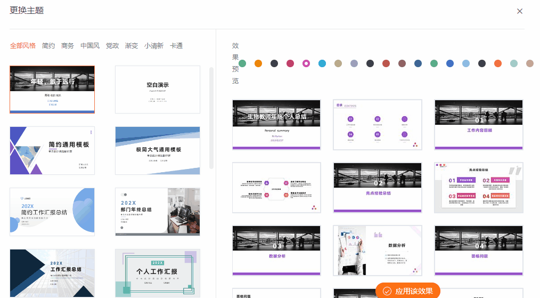Open the 亮点经验总结 four-item preview slide
The image size is (540, 298).
tap(479, 188)
